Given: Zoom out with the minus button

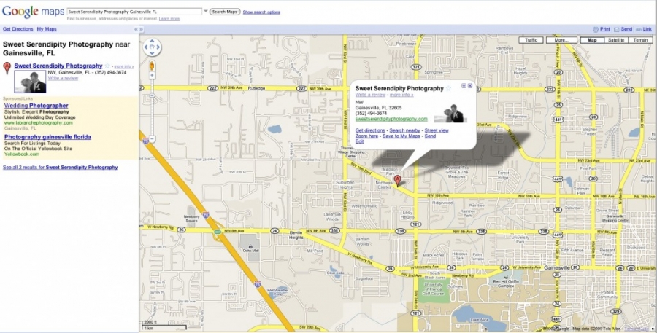Looking at the screenshot, I should click(152, 138).
